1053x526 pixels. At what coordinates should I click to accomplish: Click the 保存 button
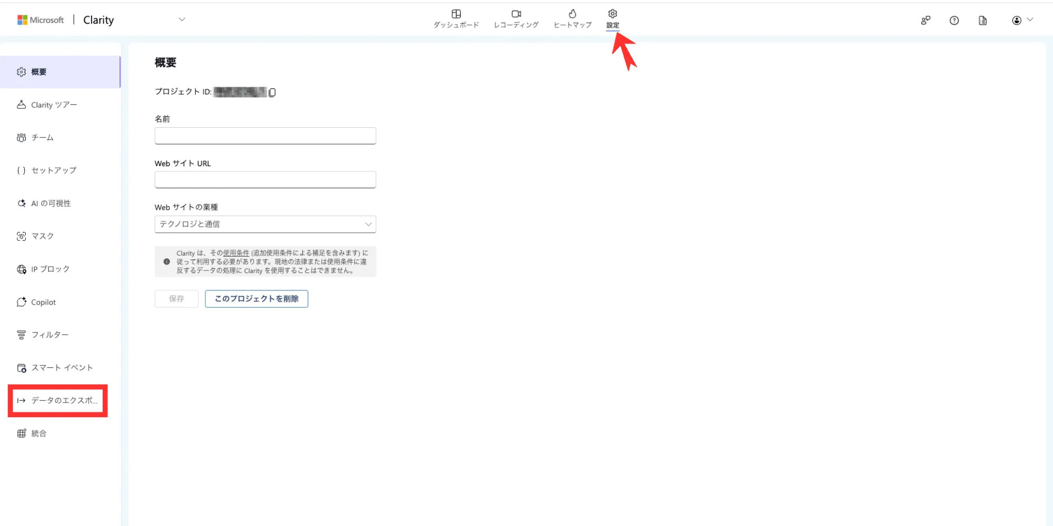(176, 299)
